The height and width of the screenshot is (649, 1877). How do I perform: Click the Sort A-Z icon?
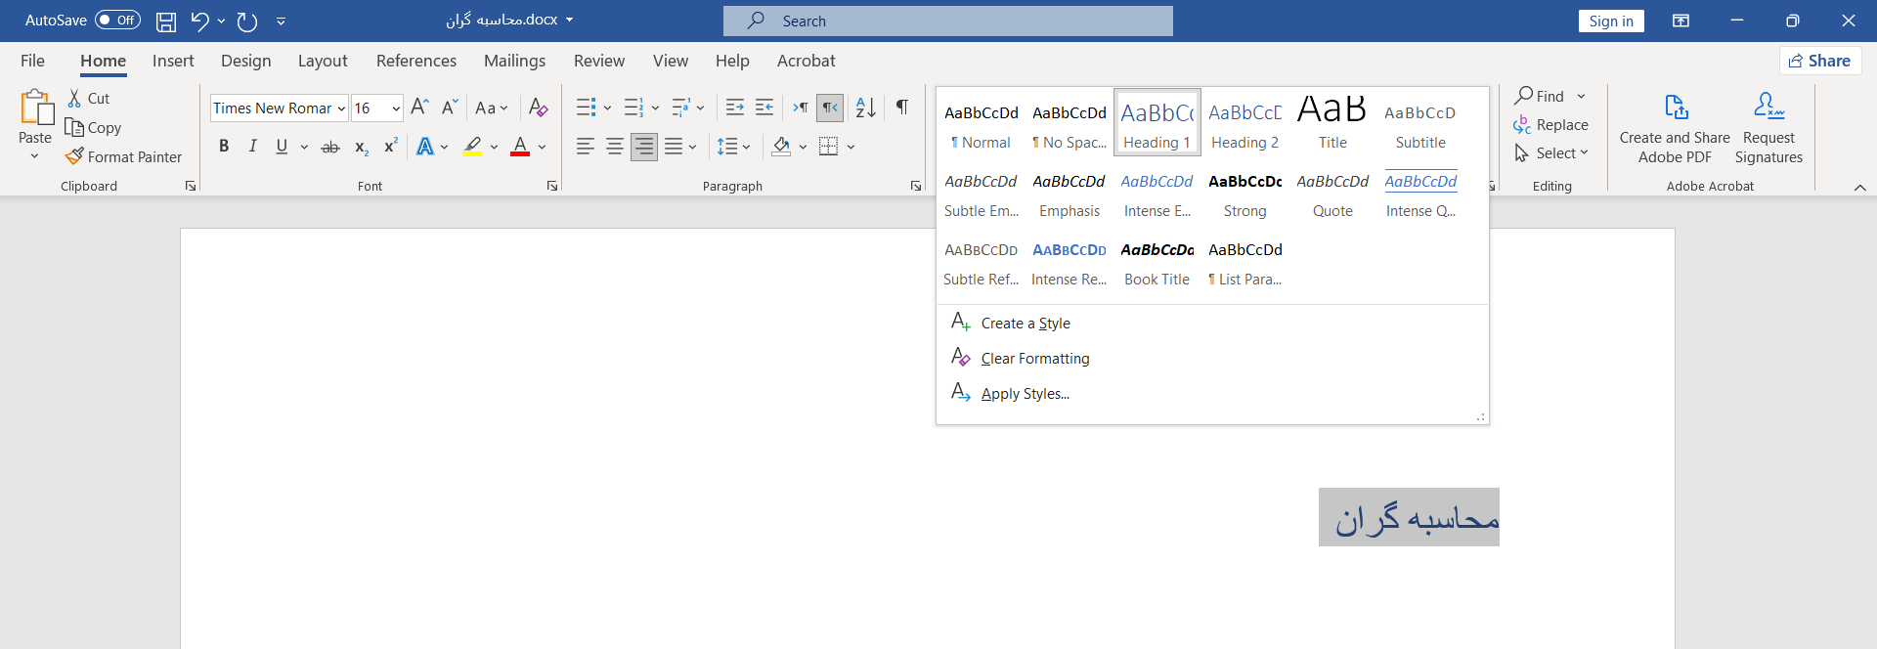click(x=865, y=108)
